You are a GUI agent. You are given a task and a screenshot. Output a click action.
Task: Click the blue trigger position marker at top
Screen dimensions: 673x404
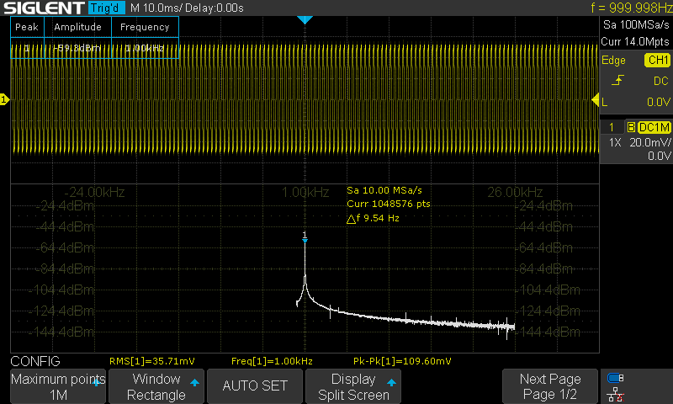click(x=305, y=19)
